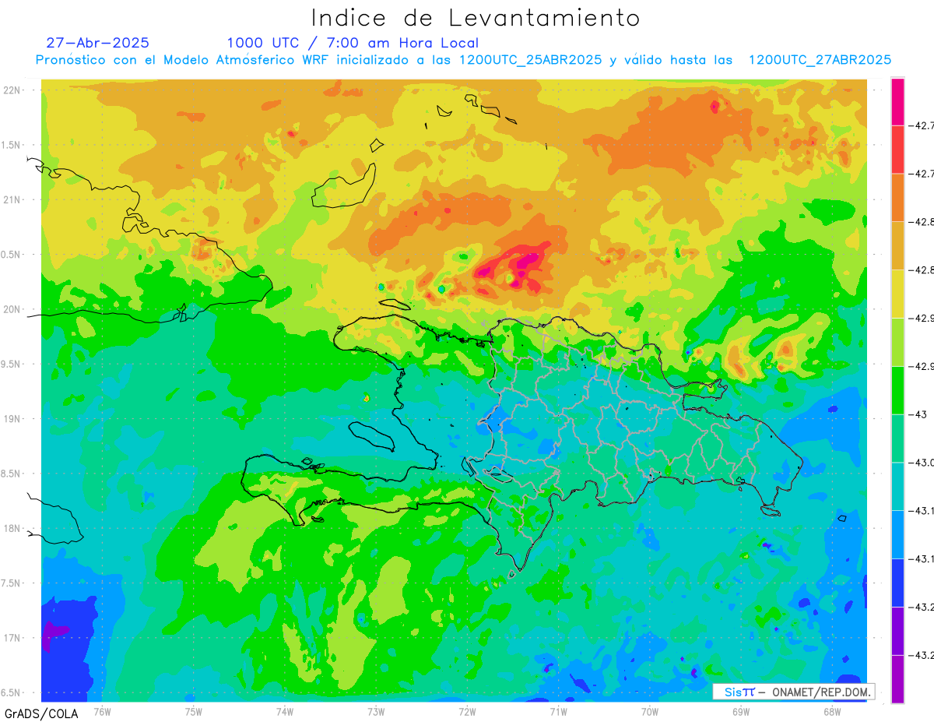Click the '72W' longitude label

467,711
